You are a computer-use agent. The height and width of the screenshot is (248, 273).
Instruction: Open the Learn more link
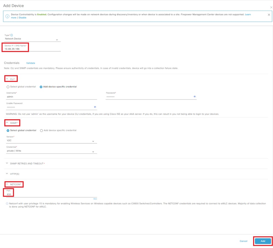pos(248,14)
